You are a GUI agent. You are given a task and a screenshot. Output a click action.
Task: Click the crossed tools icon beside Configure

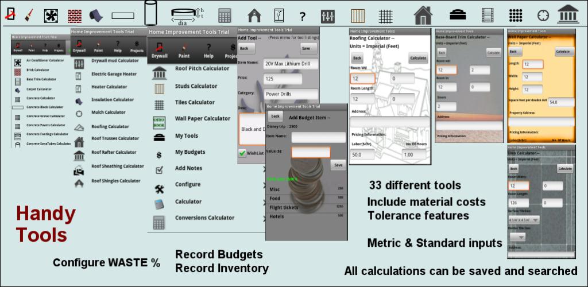coord(160,189)
